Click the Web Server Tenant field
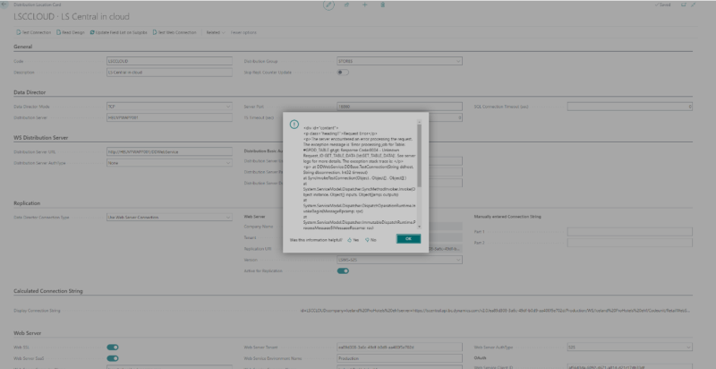Image resolution: width=716 pixels, height=369 pixels. point(399,348)
